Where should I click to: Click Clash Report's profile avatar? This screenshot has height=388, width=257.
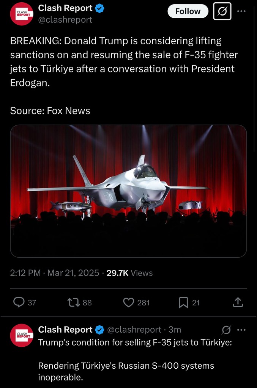coord(22,14)
